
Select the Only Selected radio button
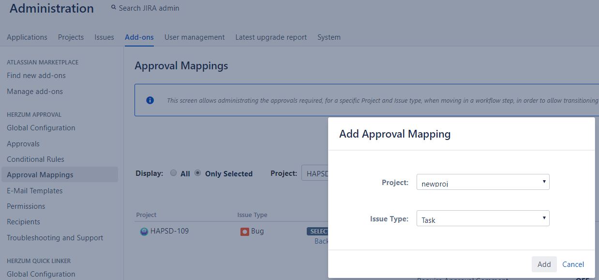click(198, 173)
